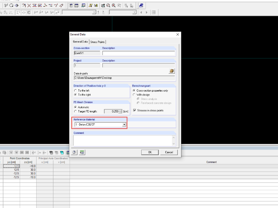Switch to the General Data tab
This screenshot has height=208, width=278.
[80, 42]
